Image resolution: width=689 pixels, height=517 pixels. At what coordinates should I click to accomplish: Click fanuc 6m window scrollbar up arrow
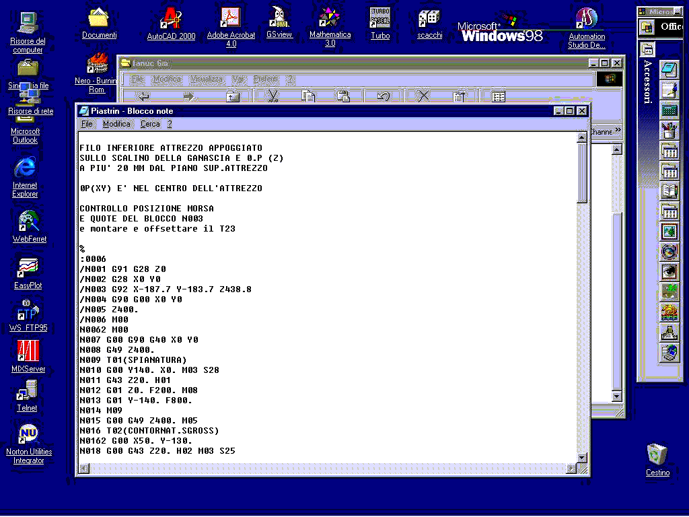pyautogui.click(x=616, y=149)
